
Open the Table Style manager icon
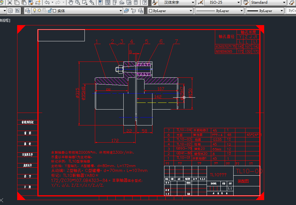(246, 2)
